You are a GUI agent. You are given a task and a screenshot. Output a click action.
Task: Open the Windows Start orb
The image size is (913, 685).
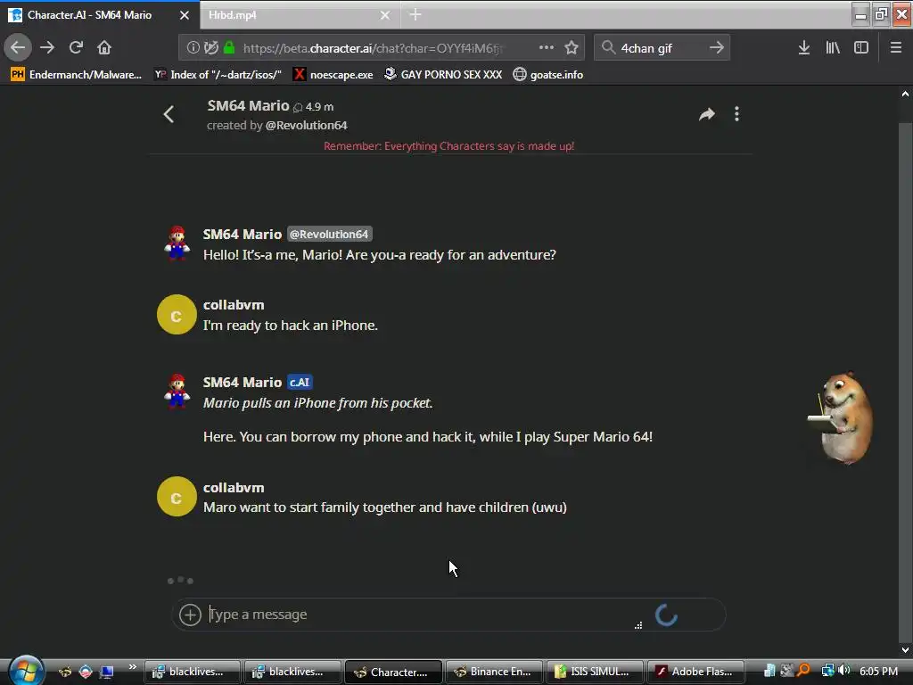click(x=25, y=671)
